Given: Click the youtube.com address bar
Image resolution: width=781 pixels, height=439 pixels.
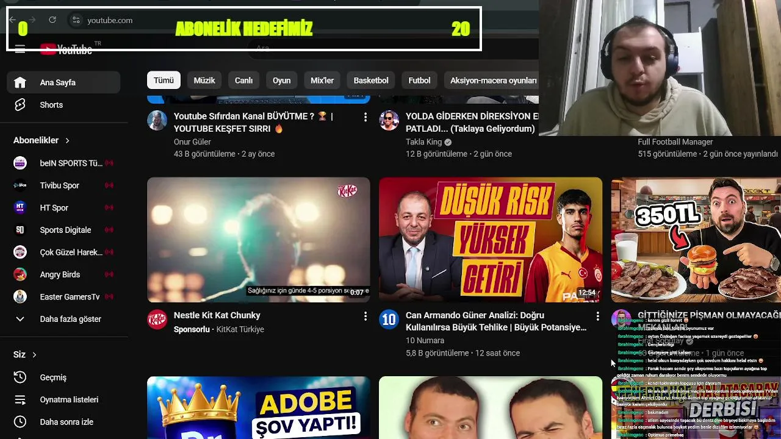Looking at the screenshot, I should [x=110, y=20].
